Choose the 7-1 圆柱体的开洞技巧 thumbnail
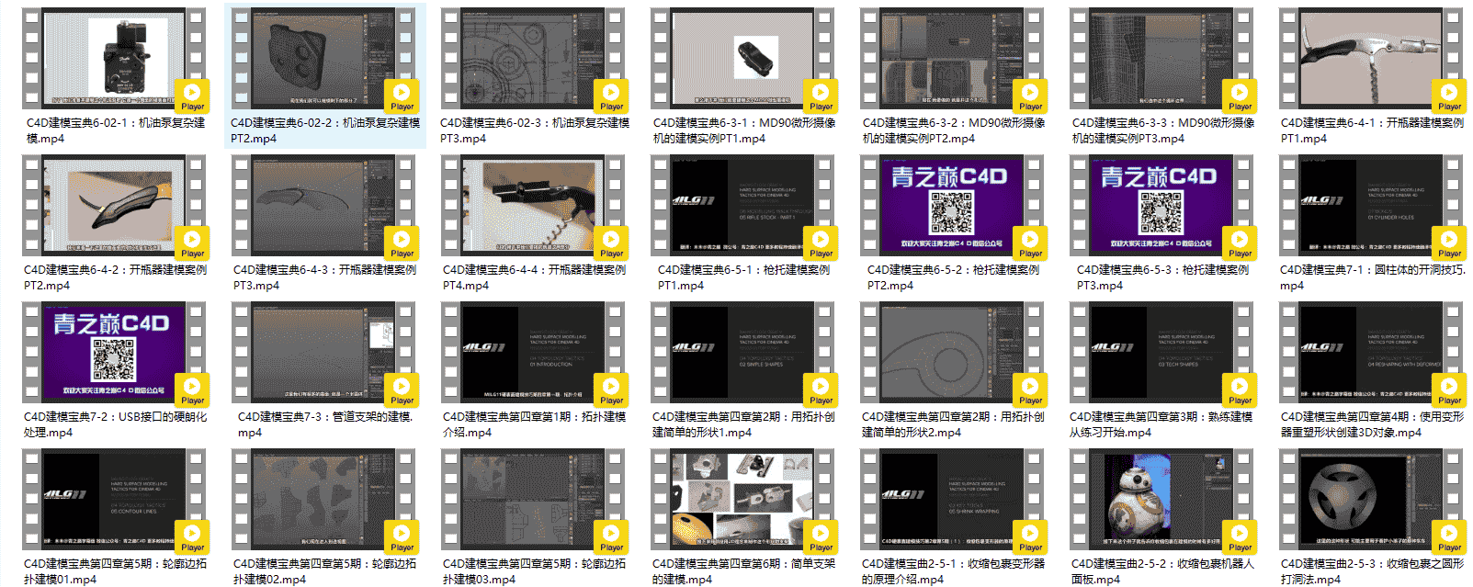Screen dimensions: 1473x587 pos(1373,206)
